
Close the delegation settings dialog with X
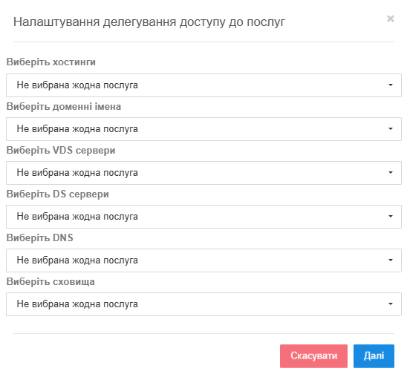tap(390, 19)
